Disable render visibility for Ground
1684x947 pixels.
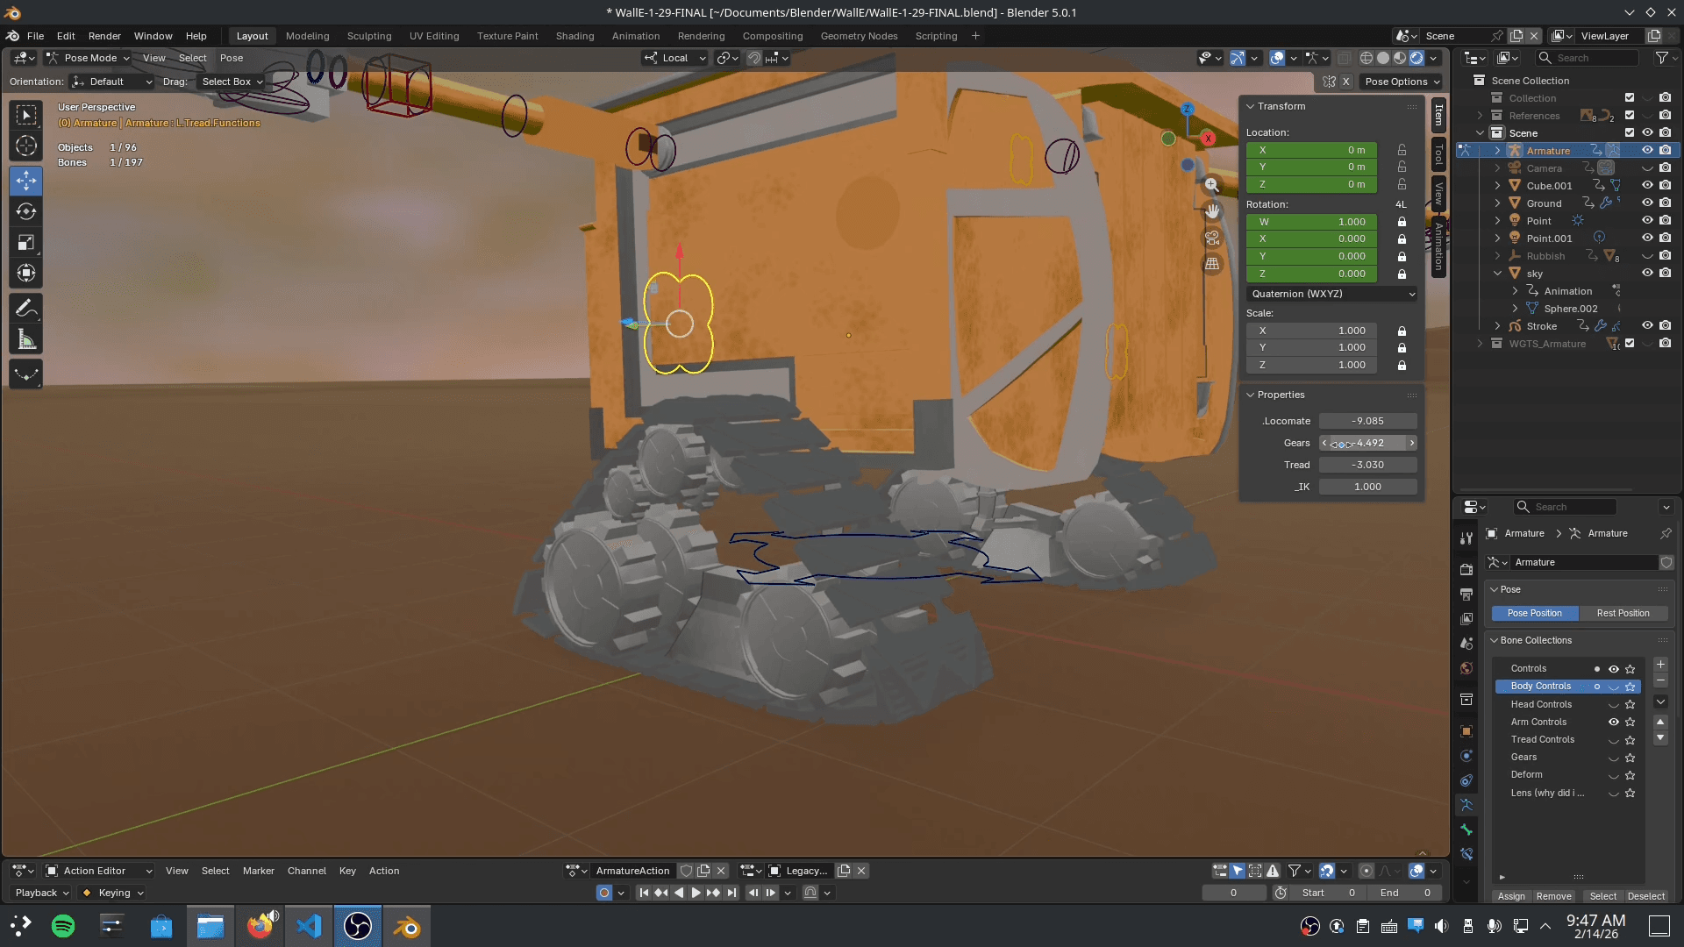coord(1665,203)
